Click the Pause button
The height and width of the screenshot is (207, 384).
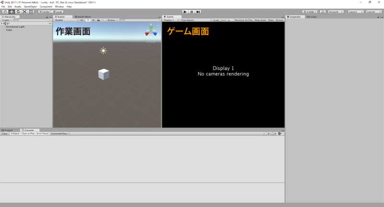(192, 11)
